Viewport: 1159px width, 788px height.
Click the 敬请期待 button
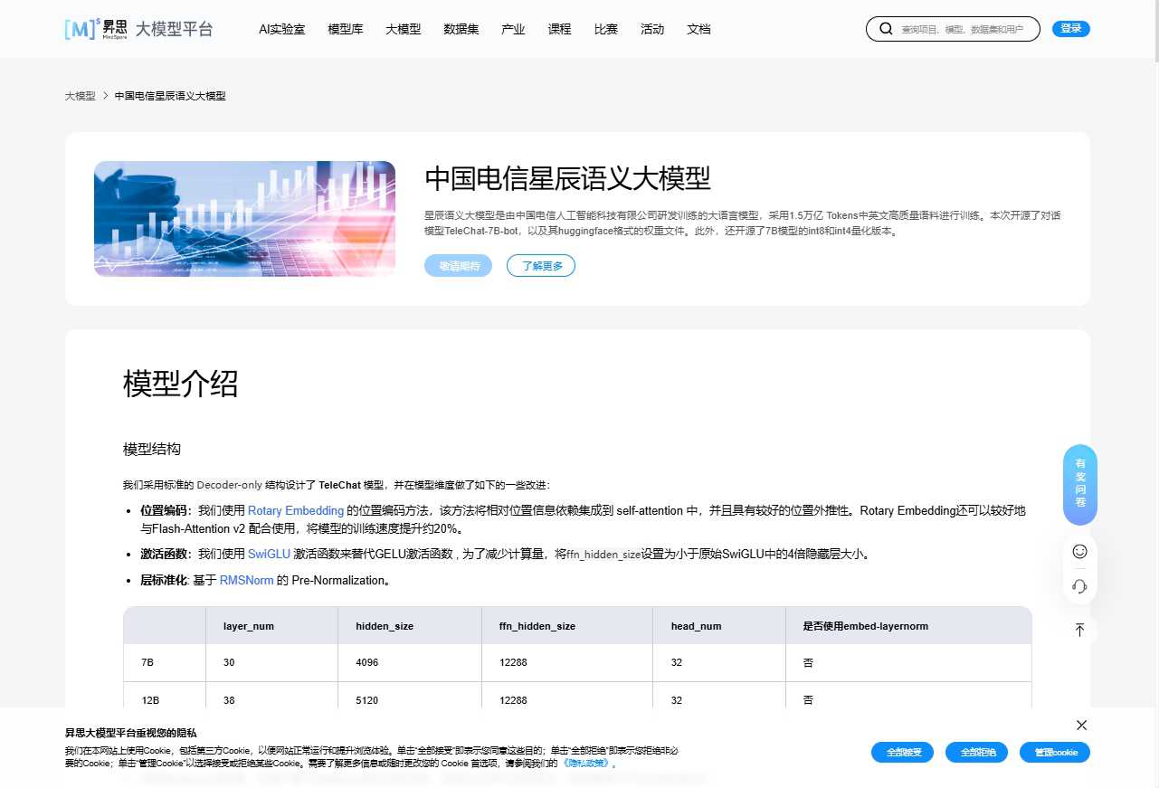pos(459,266)
